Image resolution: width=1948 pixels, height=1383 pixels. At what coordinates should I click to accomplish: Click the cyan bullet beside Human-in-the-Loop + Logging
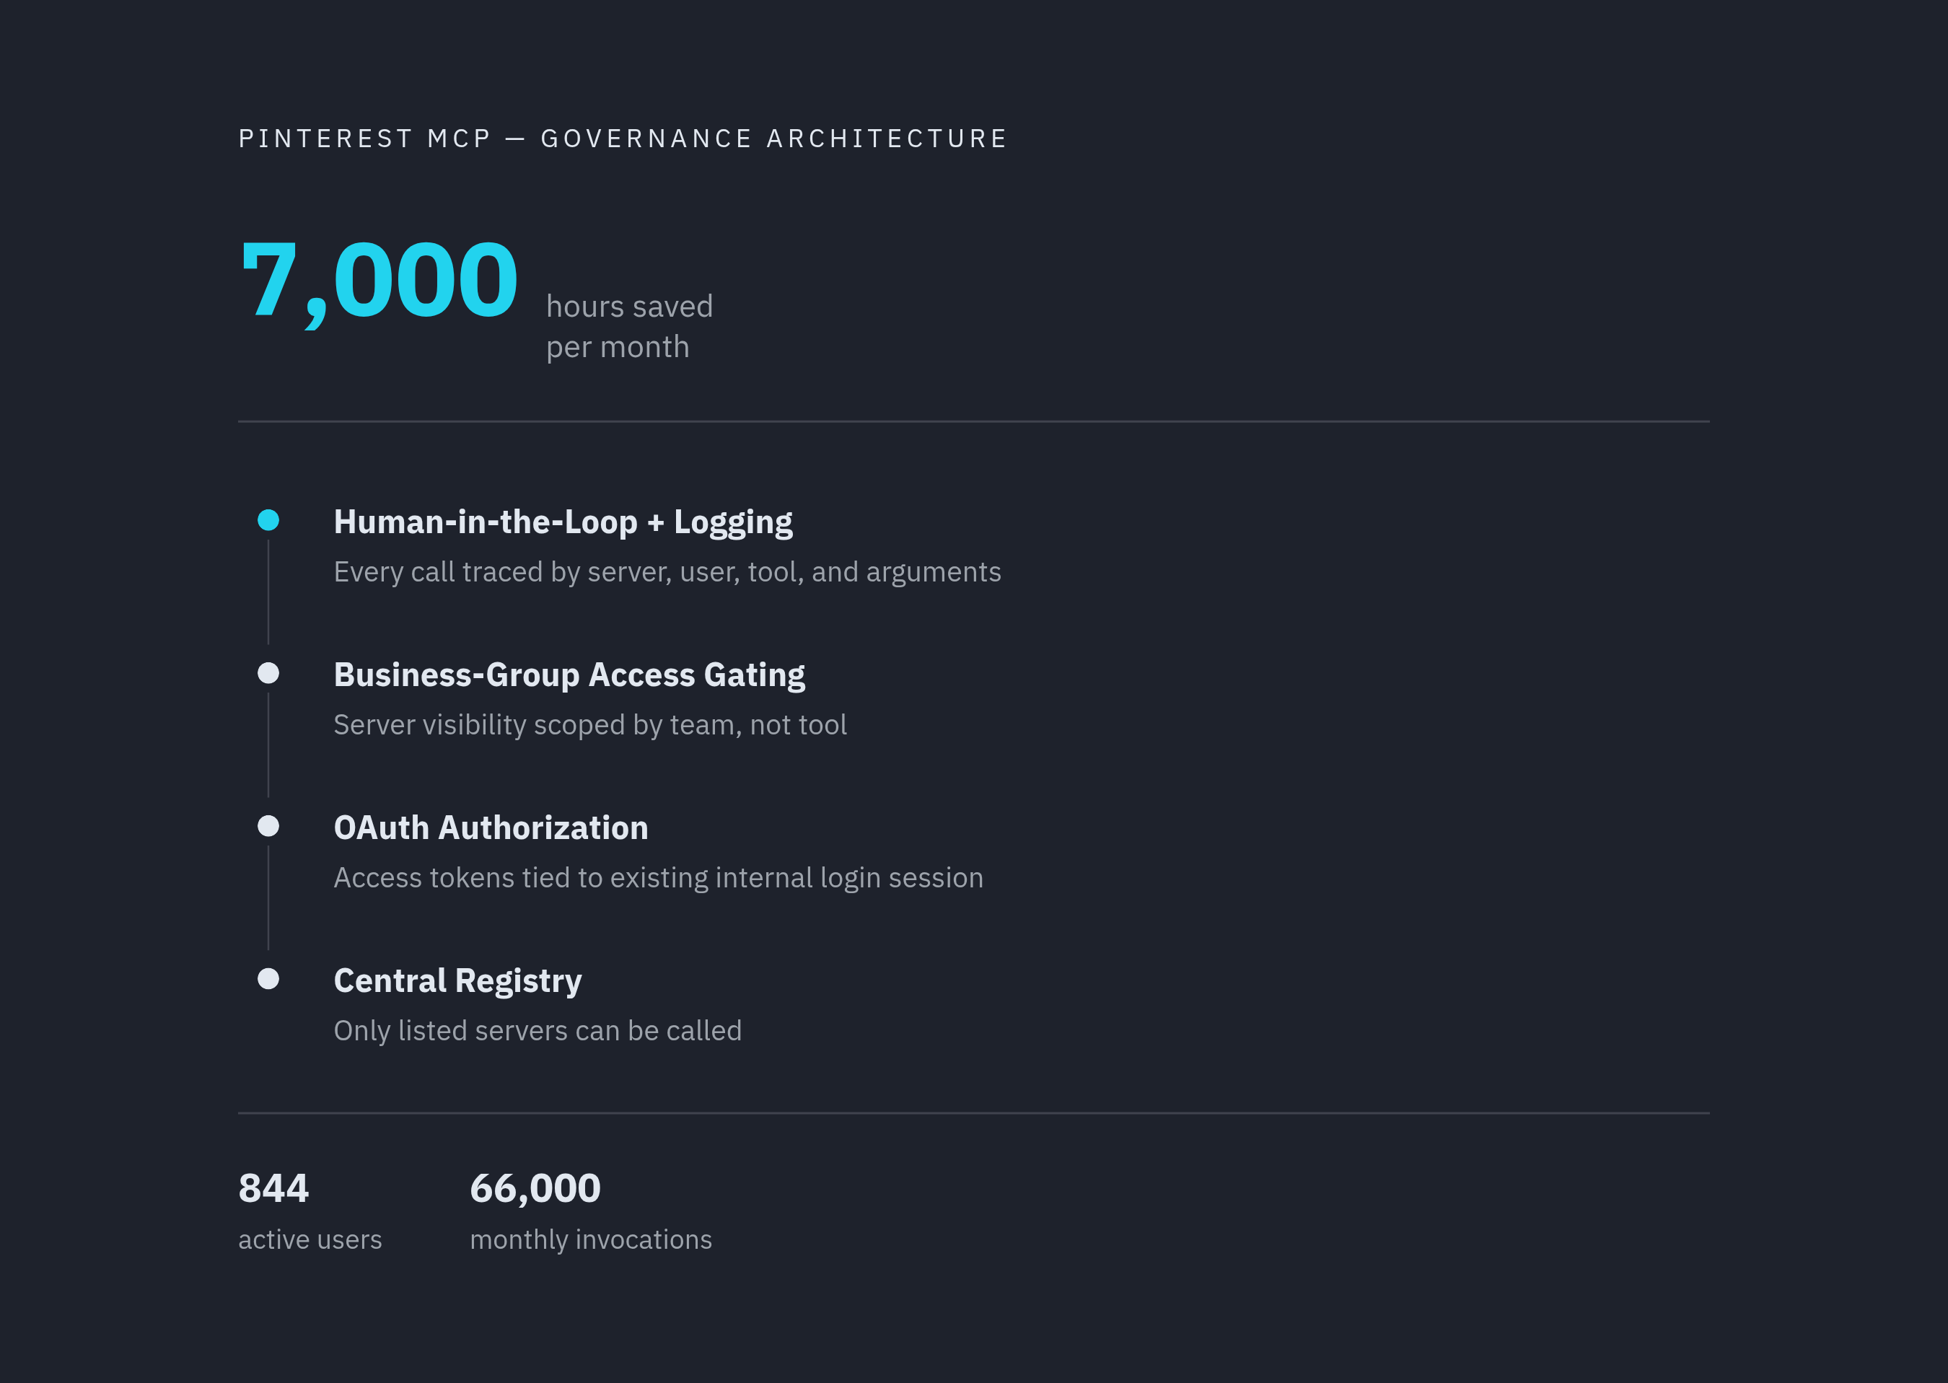(268, 520)
